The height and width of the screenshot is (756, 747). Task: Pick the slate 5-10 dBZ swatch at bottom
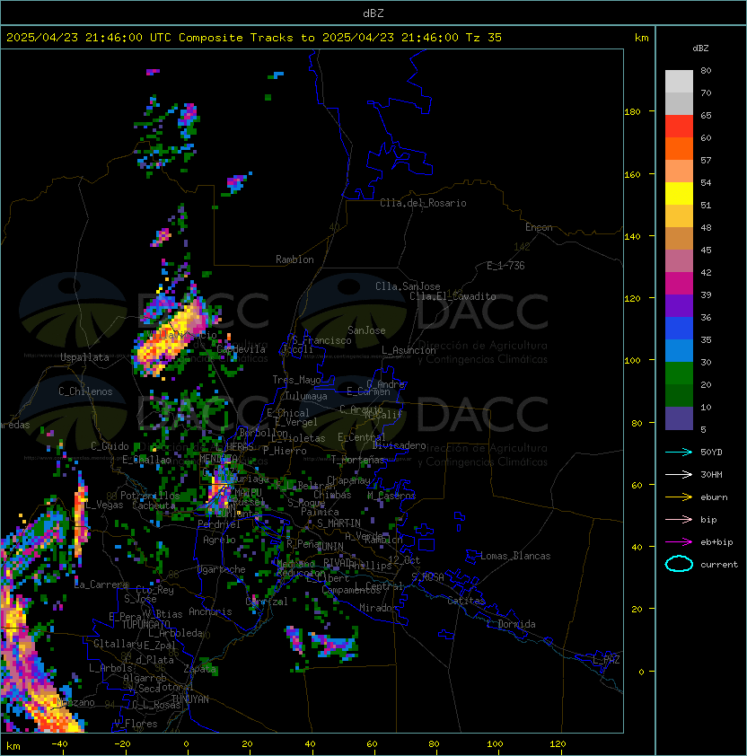click(x=679, y=418)
